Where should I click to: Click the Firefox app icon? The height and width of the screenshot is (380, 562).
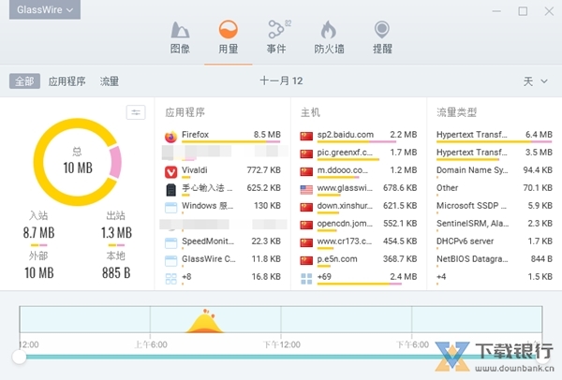pyautogui.click(x=171, y=137)
